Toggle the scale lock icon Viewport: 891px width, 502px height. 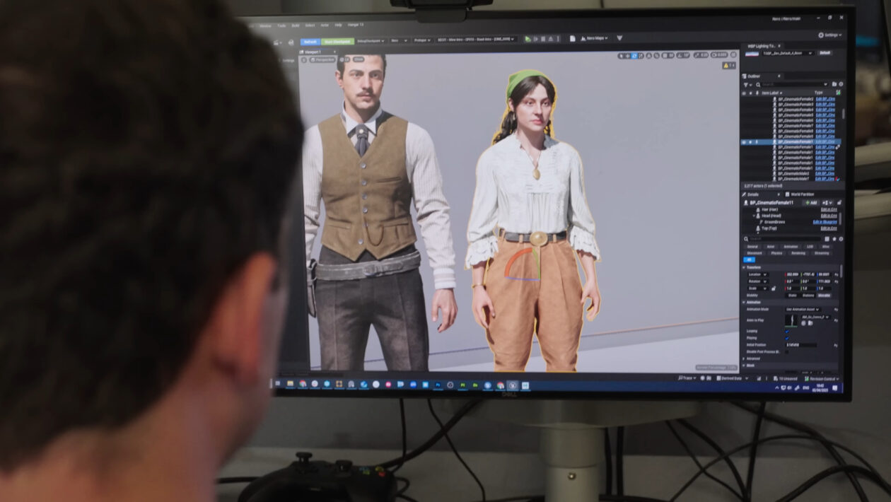pos(774,288)
